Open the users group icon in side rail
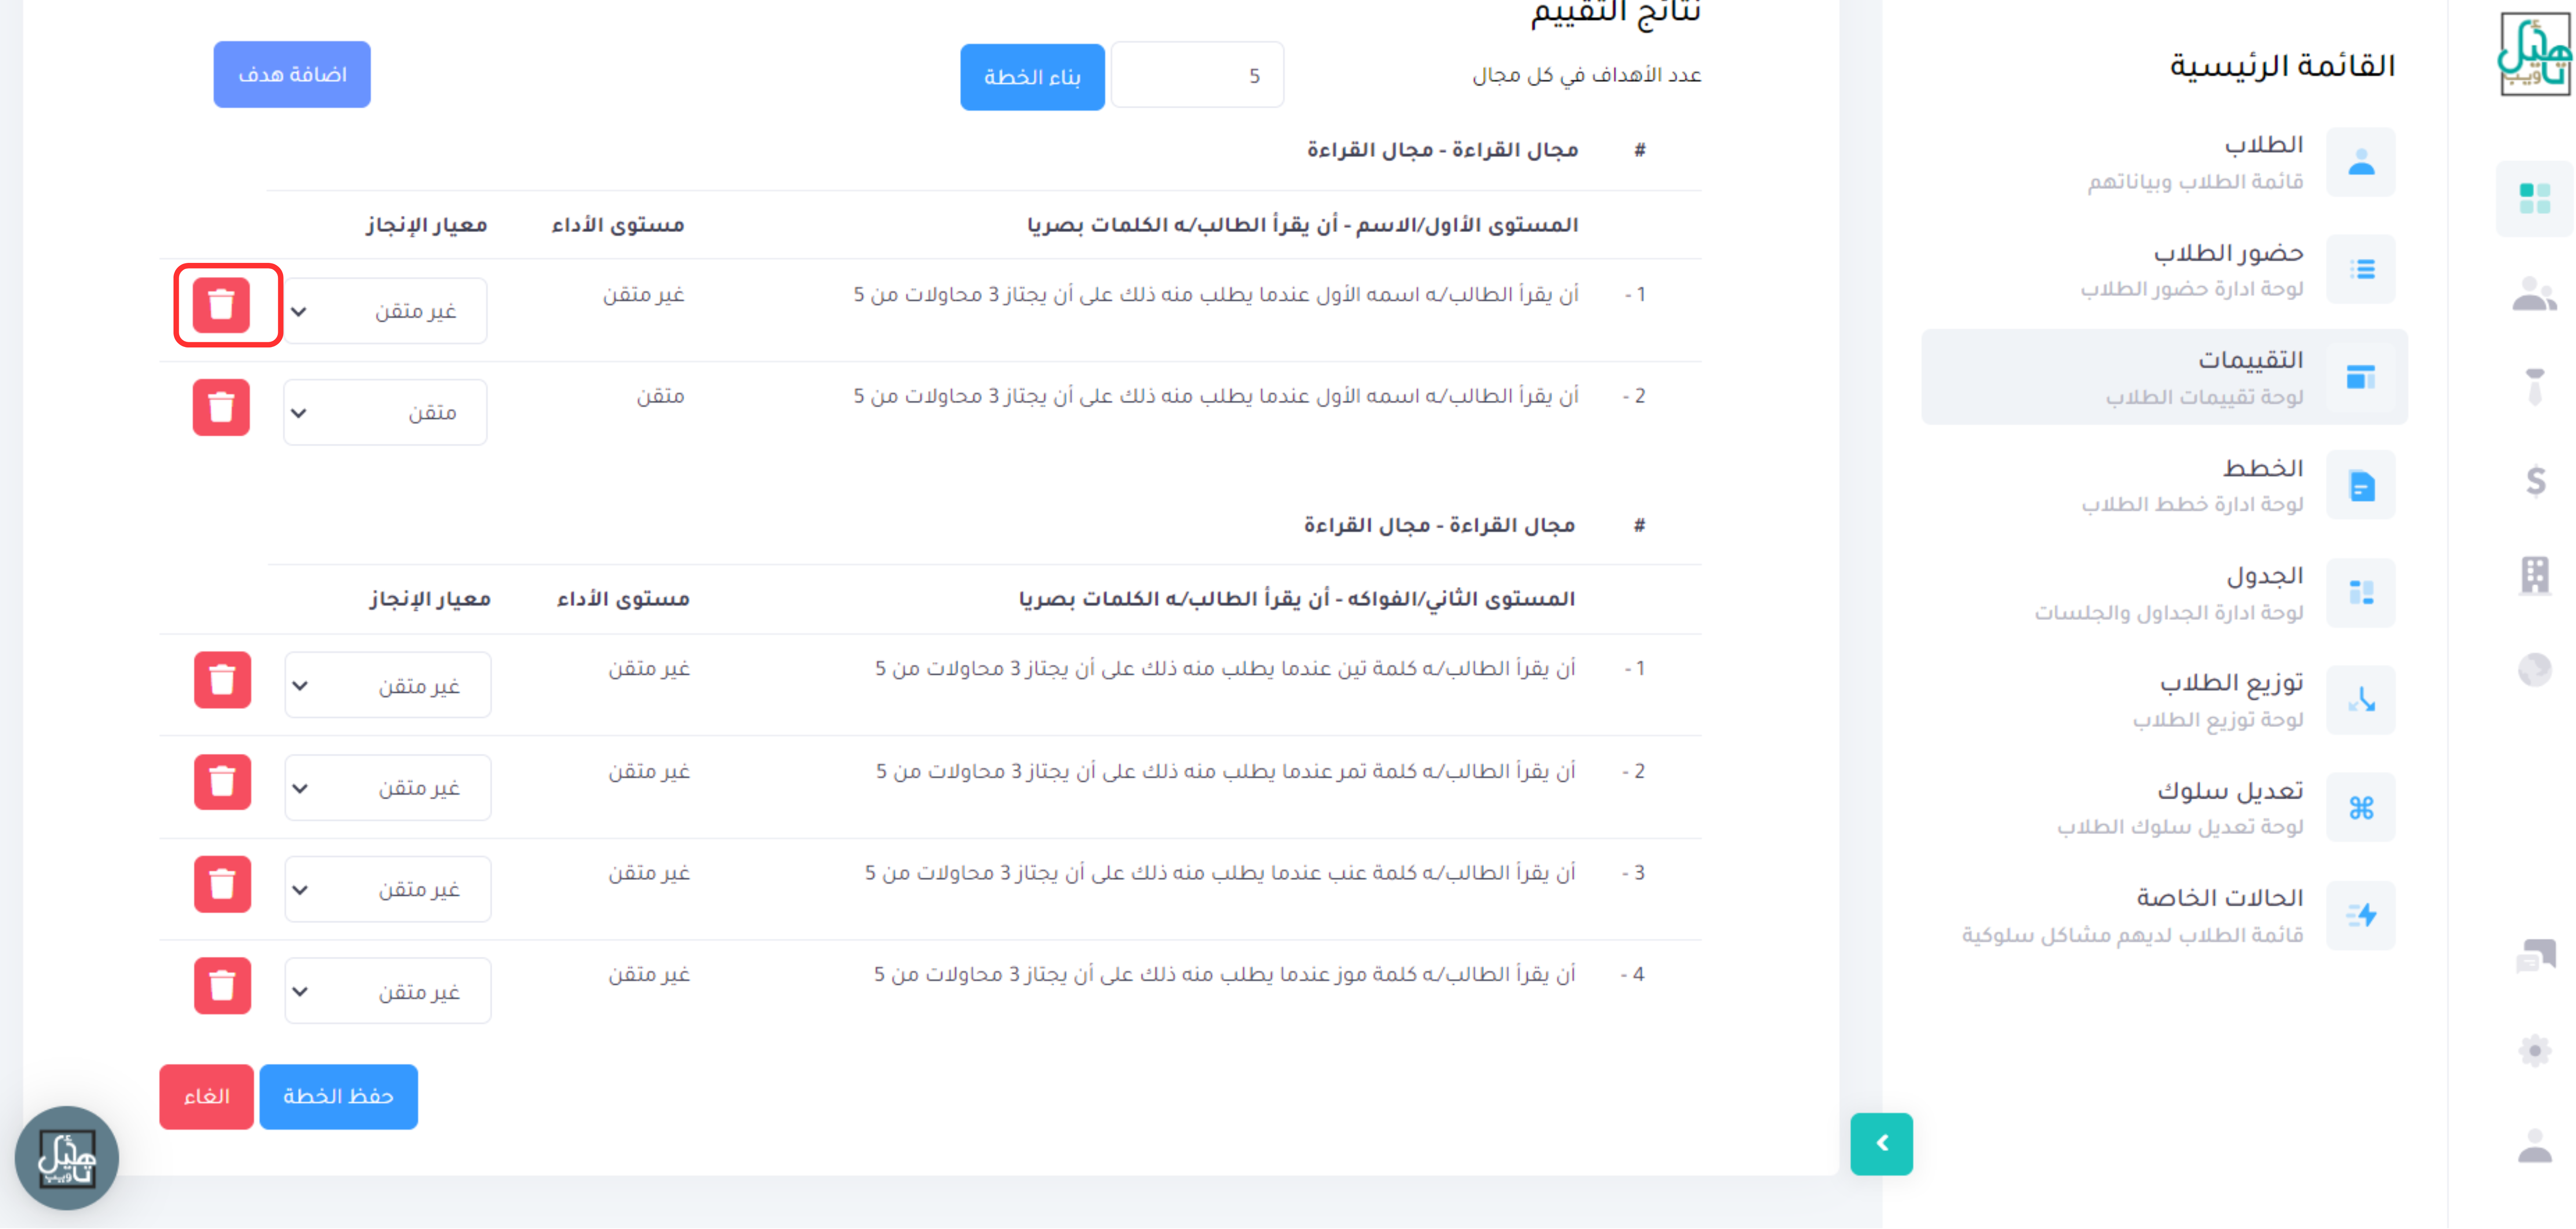The width and height of the screenshot is (2576, 1229). (x=2534, y=294)
